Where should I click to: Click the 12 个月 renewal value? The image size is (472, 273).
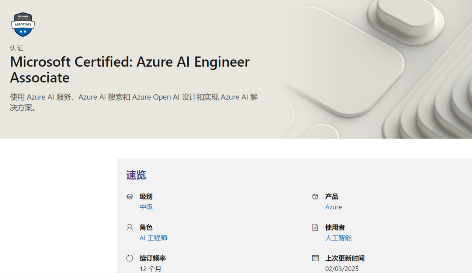coord(150,269)
